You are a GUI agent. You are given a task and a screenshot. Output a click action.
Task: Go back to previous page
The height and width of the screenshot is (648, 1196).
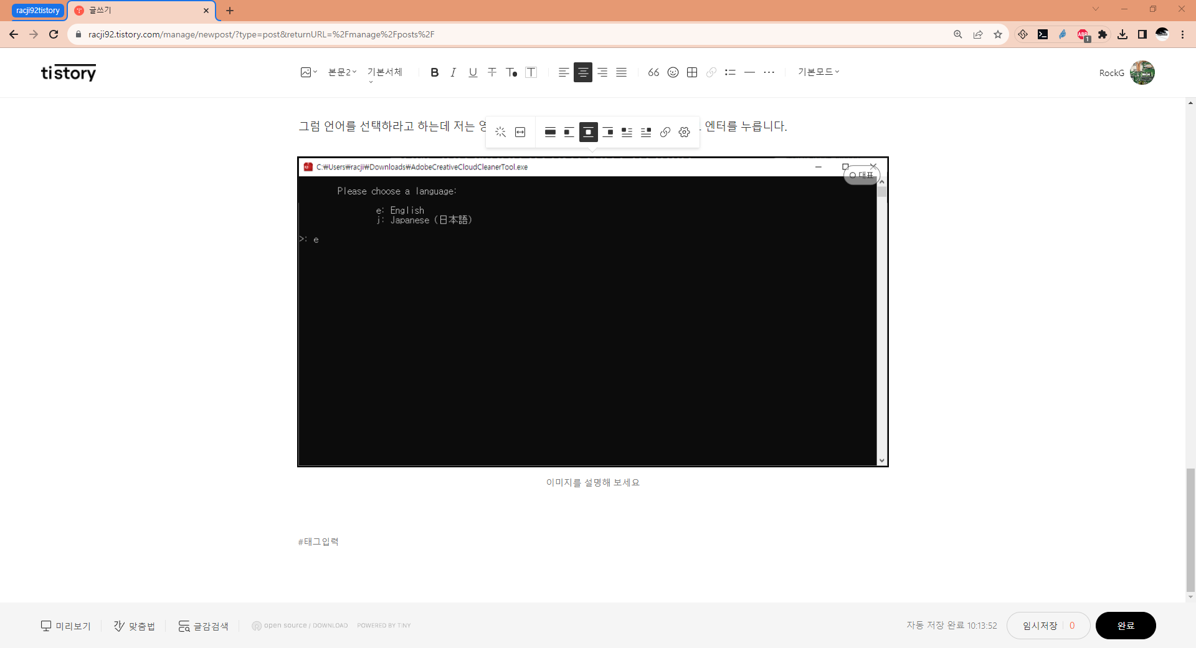[14, 34]
